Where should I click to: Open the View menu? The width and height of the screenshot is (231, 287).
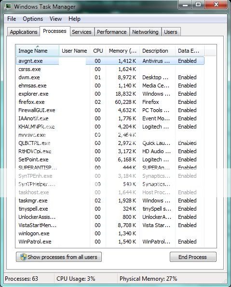pyautogui.click(x=55, y=19)
